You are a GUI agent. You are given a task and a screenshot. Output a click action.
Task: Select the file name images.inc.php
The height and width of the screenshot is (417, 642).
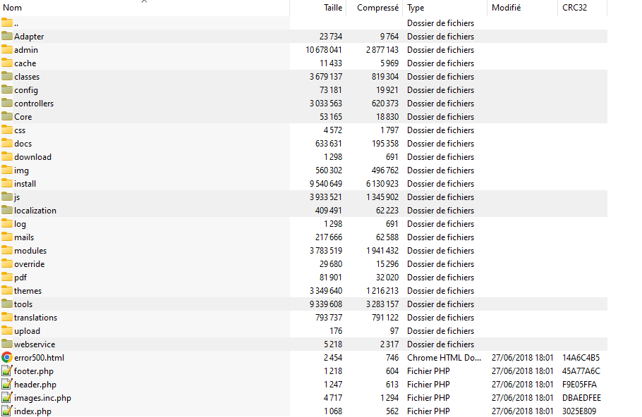coord(42,398)
